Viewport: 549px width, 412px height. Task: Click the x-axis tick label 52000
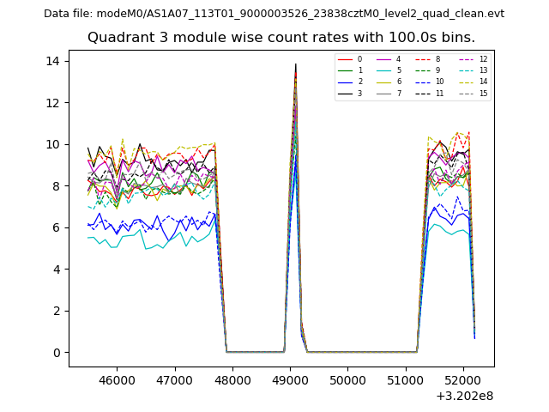(463, 379)
